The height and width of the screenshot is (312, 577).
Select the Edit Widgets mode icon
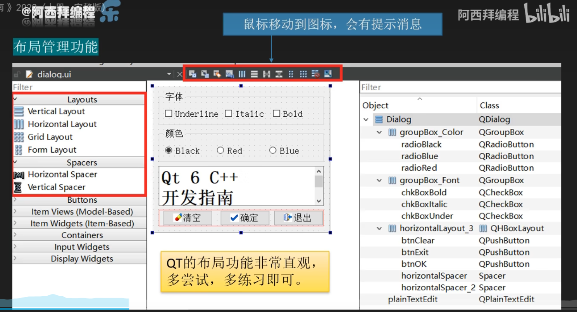(x=192, y=74)
